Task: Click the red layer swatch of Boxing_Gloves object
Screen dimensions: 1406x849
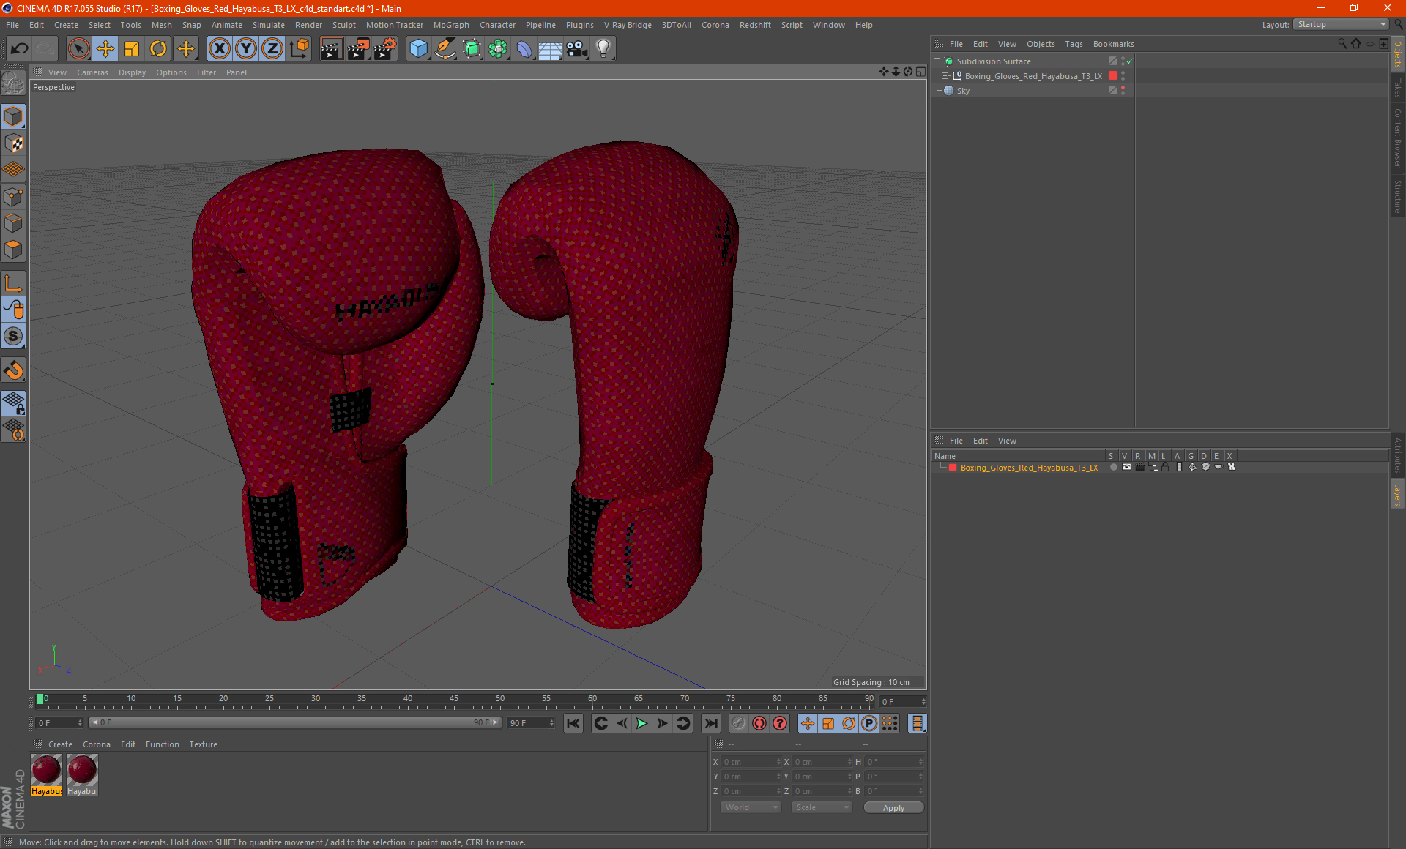Action: click(x=1113, y=76)
